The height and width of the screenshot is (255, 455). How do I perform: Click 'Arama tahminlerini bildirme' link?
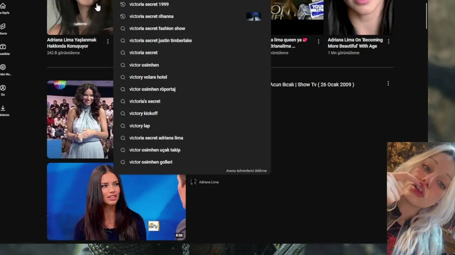coord(246,171)
